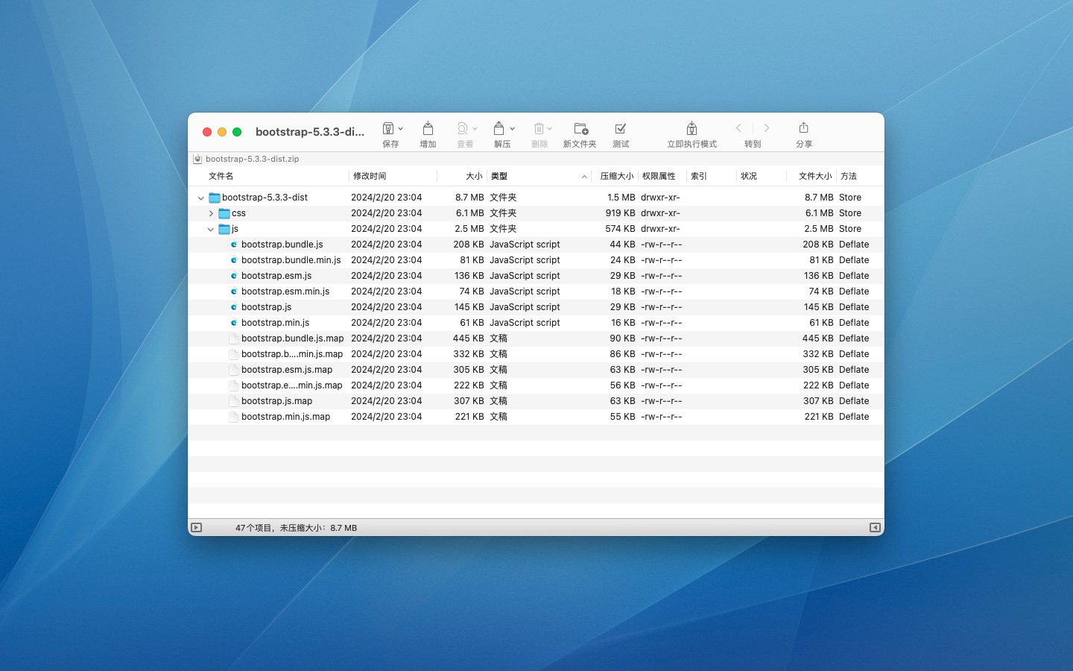The height and width of the screenshot is (671, 1073).
Task: Click the Store method for js folder
Action: pos(850,229)
